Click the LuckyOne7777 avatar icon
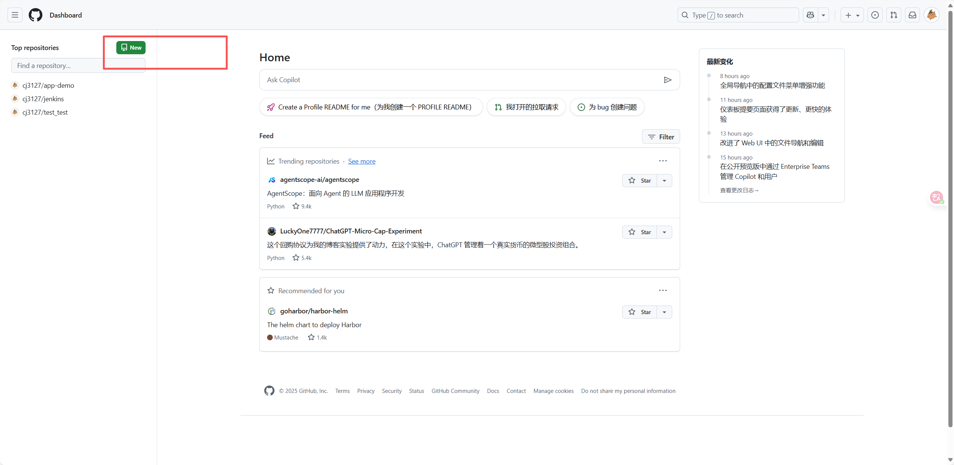 pyautogui.click(x=272, y=231)
